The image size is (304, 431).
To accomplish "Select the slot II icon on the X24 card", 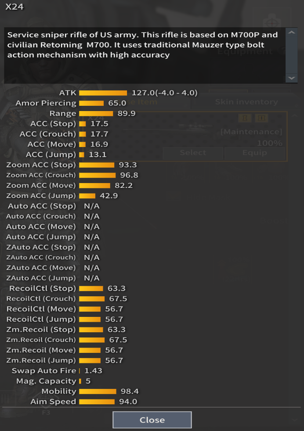I will tap(261, 118).
